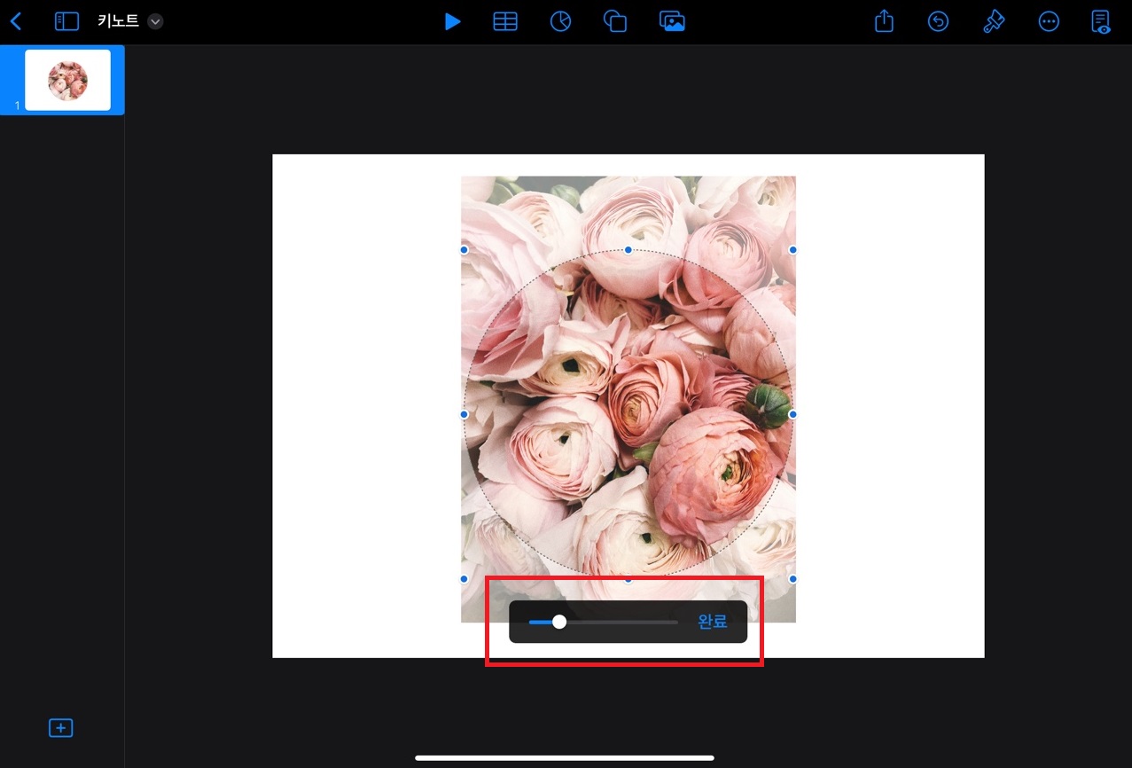
Task: Click the middle-right mask handle
Action: [x=792, y=414]
